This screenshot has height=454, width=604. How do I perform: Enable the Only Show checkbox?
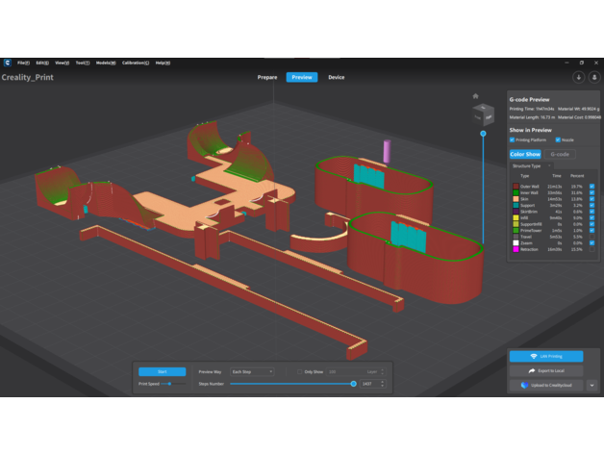coord(298,371)
